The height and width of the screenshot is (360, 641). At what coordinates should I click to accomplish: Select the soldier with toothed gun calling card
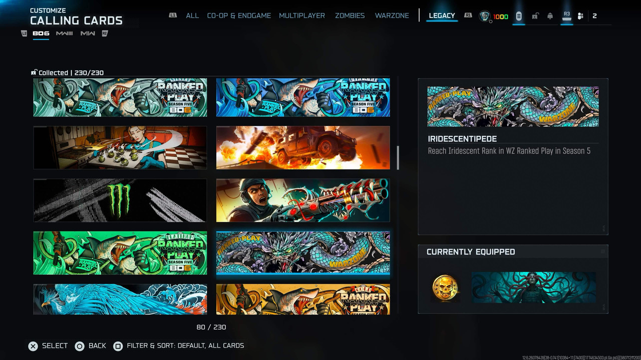tap(303, 200)
